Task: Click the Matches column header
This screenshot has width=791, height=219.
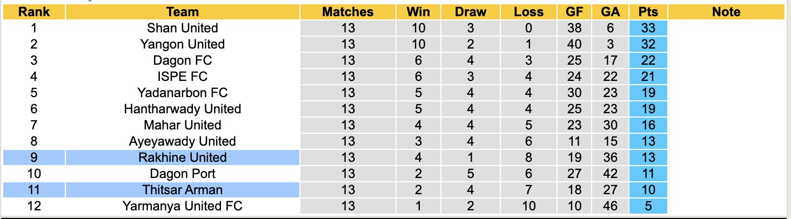Action: (348, 12)
